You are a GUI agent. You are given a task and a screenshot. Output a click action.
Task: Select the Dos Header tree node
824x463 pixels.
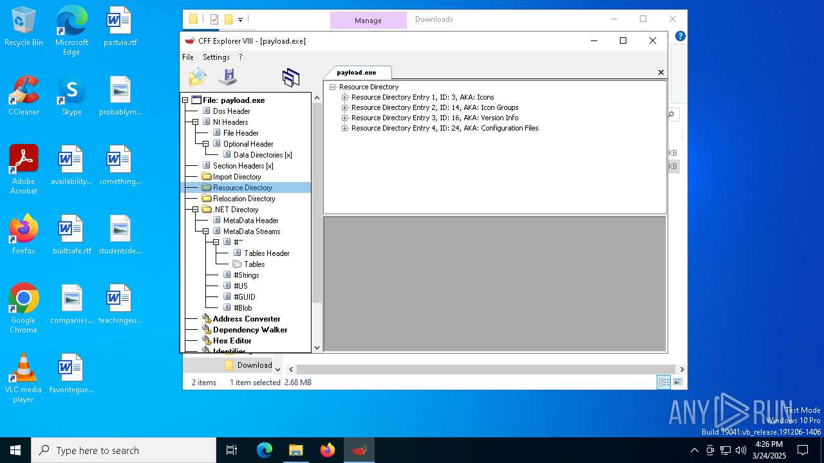pyautogui.click(x=231, y=111)
